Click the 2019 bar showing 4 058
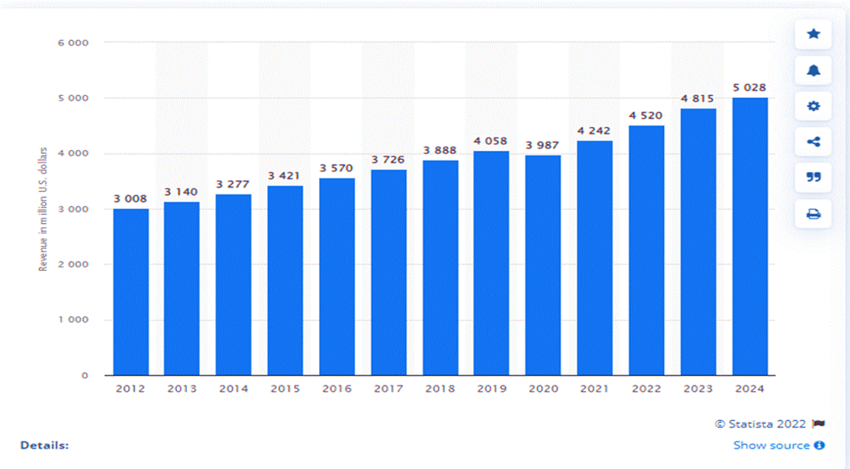Image resolution: width=850 pixels, height=469 pixels. click(491, 263)
